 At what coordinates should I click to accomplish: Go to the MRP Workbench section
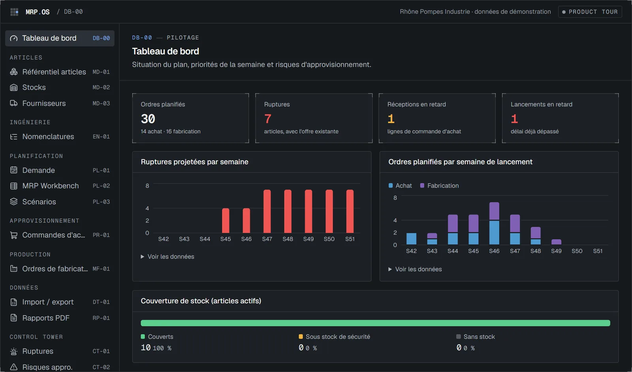60,186
